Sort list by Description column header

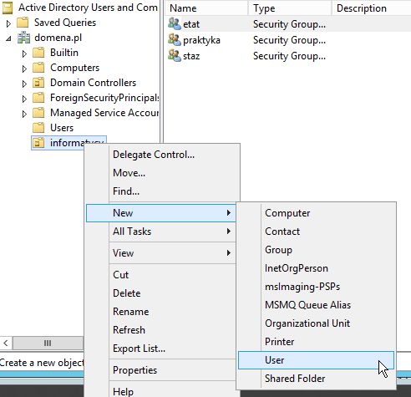click(372, 8)
